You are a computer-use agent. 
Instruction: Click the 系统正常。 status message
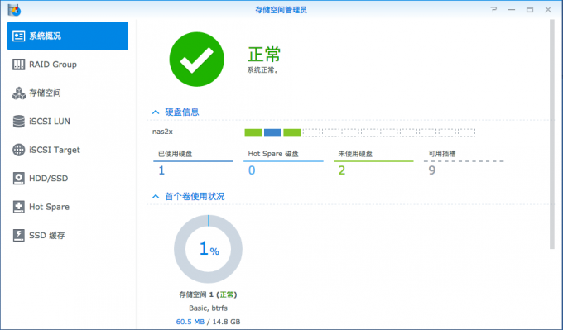pos(262,70)
